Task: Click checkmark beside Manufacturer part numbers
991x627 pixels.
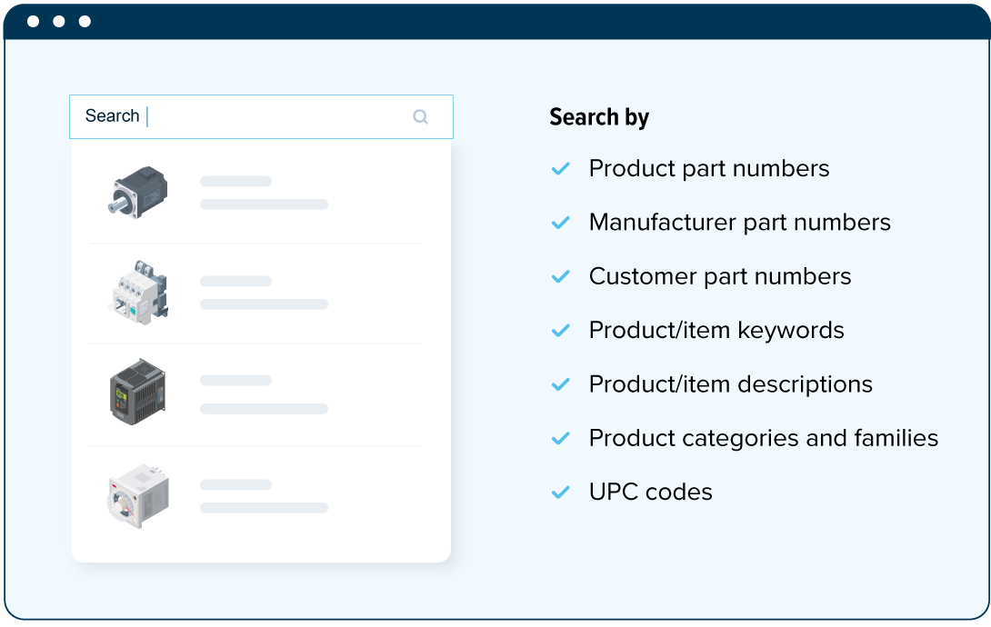Action: (561, 223)
